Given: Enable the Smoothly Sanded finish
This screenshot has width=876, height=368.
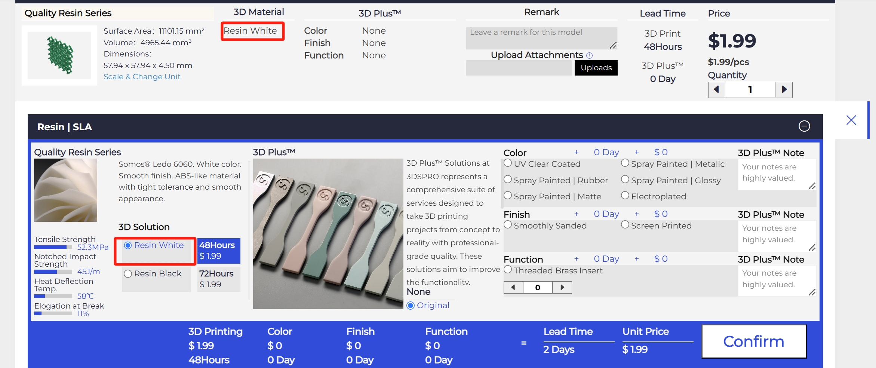Looking at the screenshot, I should coord(508,225).
